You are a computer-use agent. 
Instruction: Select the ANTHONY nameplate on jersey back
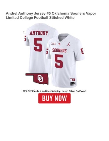click(x=39, y=33)
